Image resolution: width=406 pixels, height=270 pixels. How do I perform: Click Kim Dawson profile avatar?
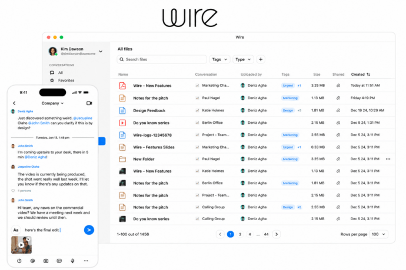tap(53, 51)
